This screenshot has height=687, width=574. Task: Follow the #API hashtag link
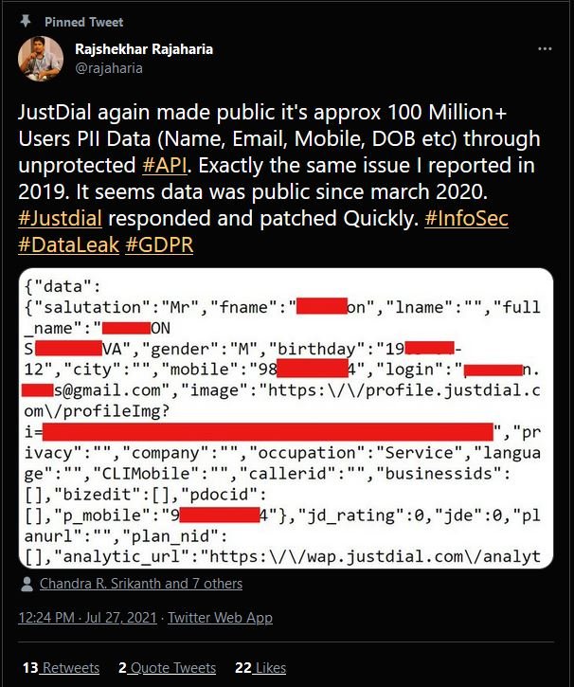[163, 166]
